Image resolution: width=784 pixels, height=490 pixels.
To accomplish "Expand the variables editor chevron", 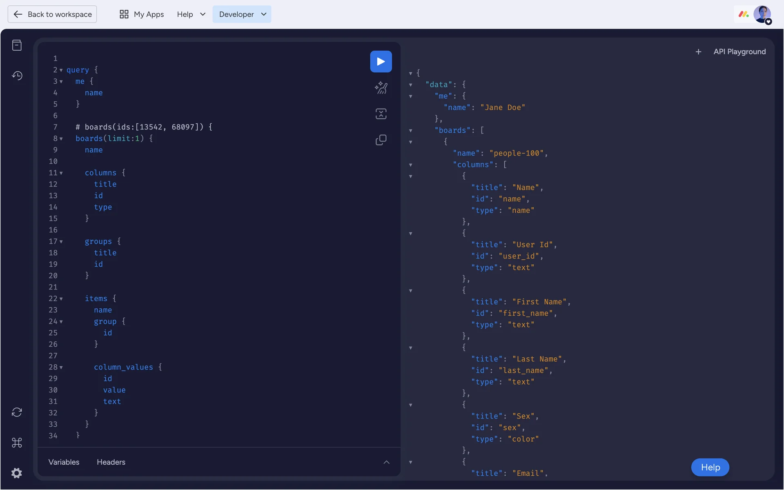I will click(386, 462).
